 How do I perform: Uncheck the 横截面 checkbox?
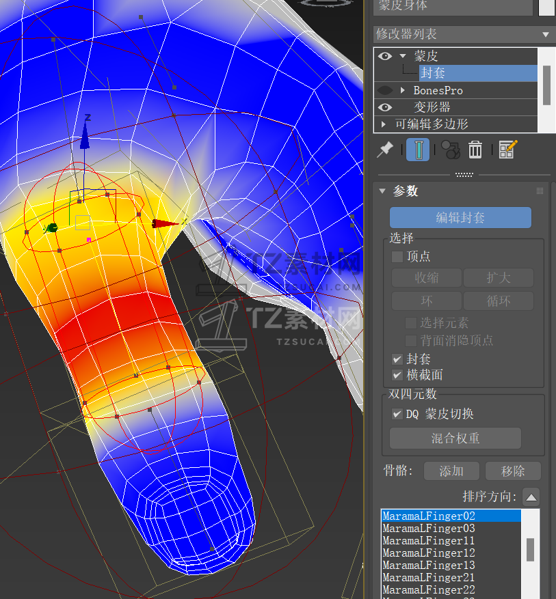tap(397, 375)
